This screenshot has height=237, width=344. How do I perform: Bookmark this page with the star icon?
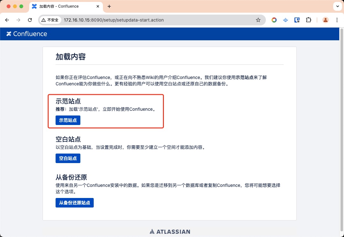coord(258,20)
